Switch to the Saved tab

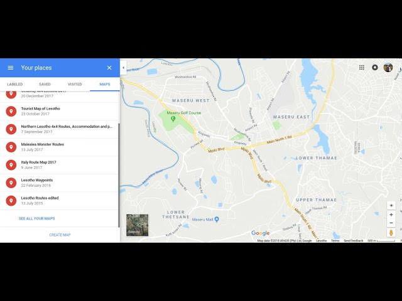pyautogui.click(x=45, y=84)
